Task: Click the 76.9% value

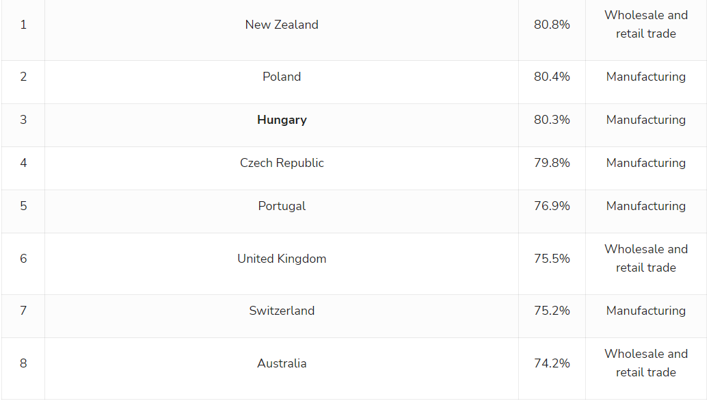Action: coord(552,206)
